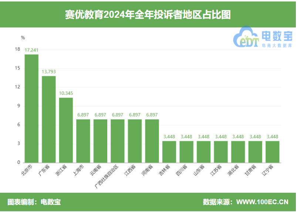297x212 pixels.
Task: Click the 浙江省 bar
Action: point(66,130)
